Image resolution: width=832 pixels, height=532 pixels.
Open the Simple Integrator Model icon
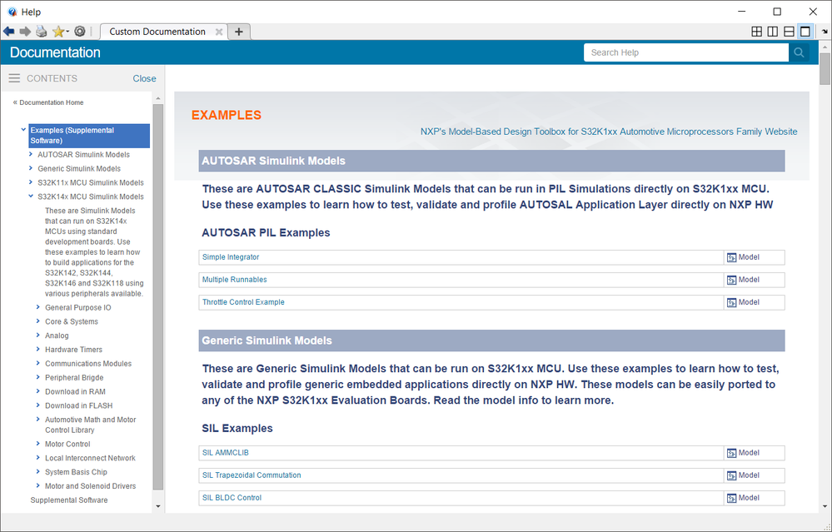pyautogui.click(x=732, y=257)
